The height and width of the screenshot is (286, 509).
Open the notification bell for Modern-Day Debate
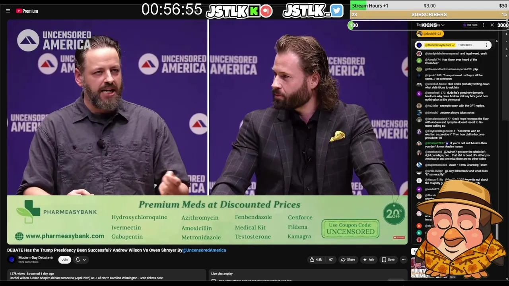point(78,259)
